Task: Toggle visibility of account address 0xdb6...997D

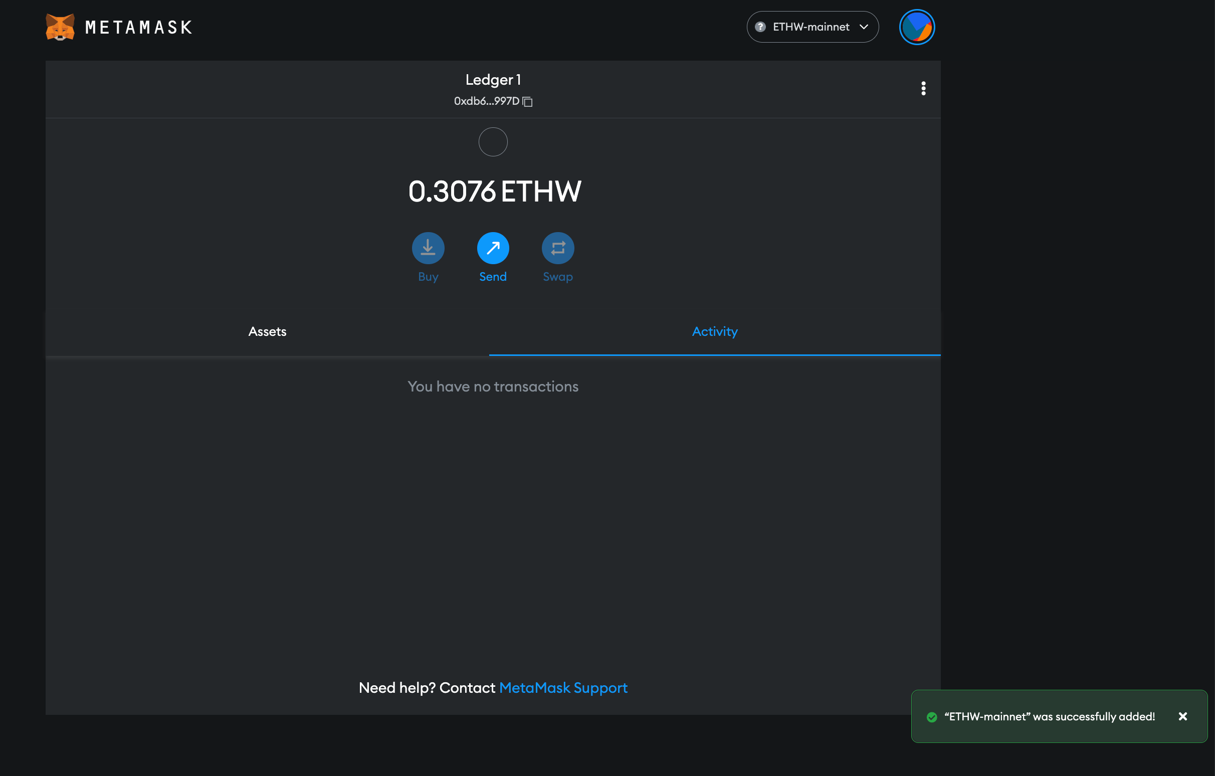Action: pyautogui.click(x=530, y=101)
